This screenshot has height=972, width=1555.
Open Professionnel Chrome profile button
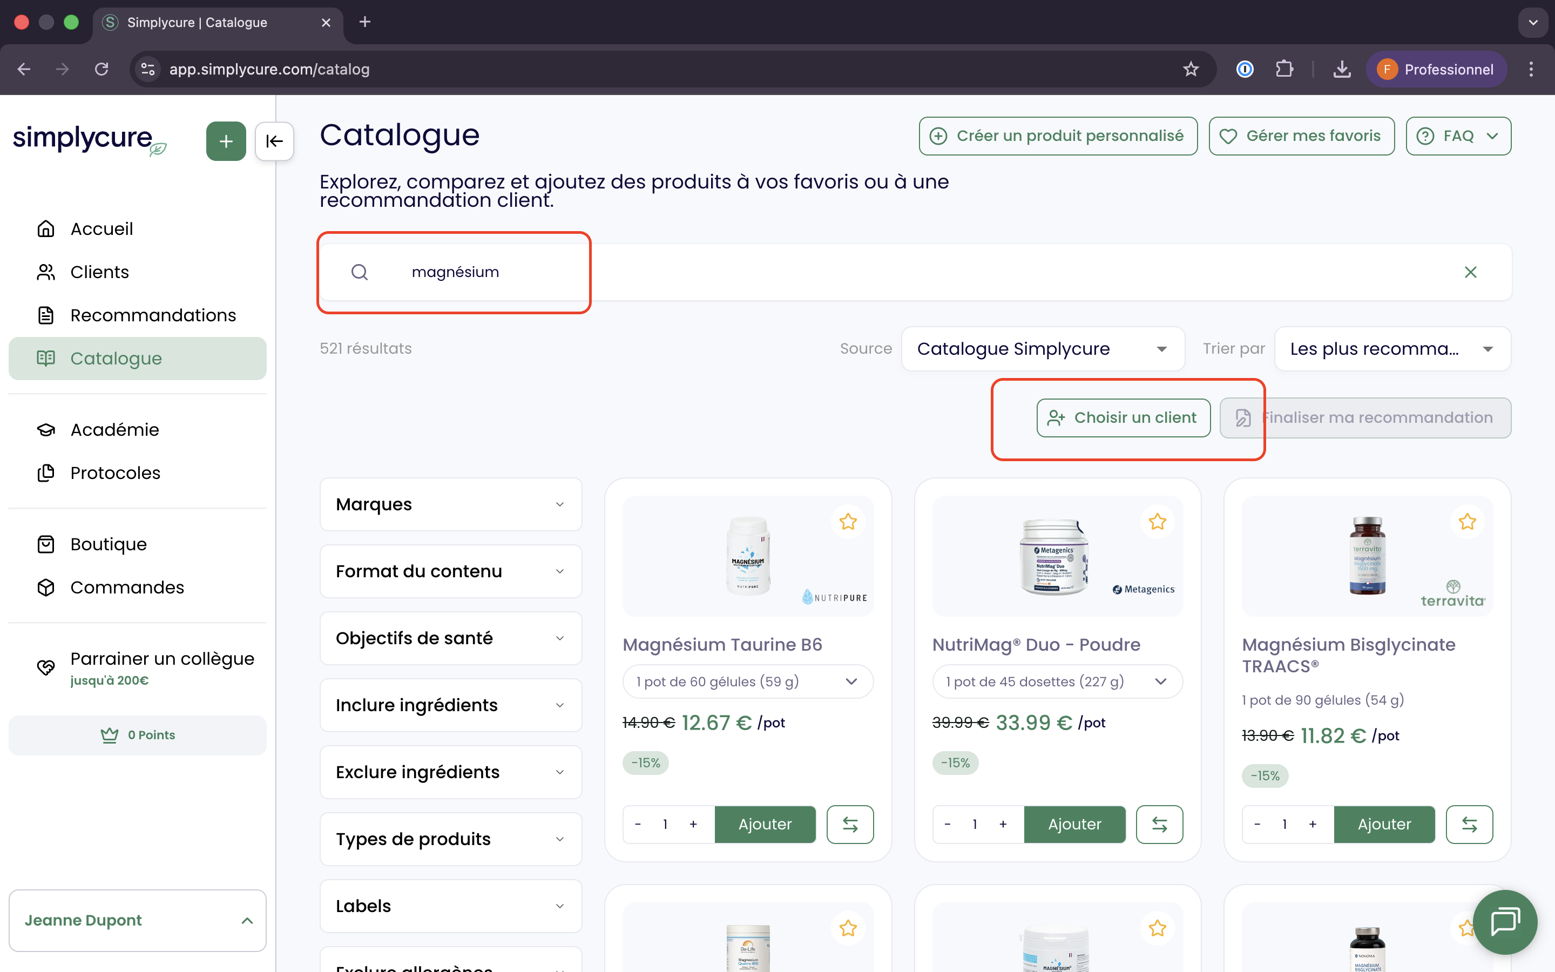tap(1436, 70)
